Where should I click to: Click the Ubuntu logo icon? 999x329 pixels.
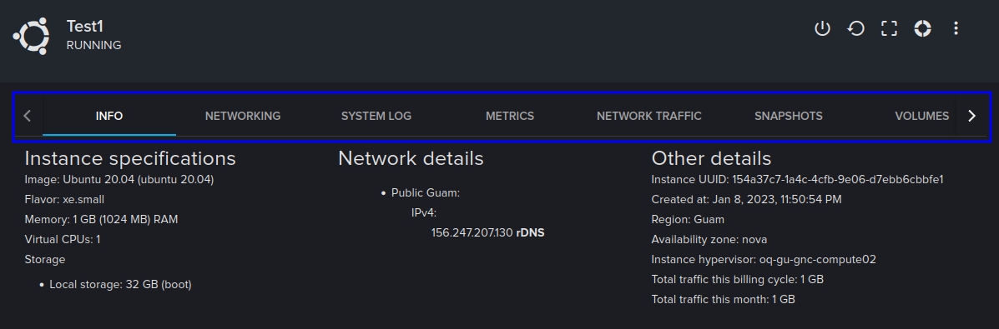click(x=31, y=36)
